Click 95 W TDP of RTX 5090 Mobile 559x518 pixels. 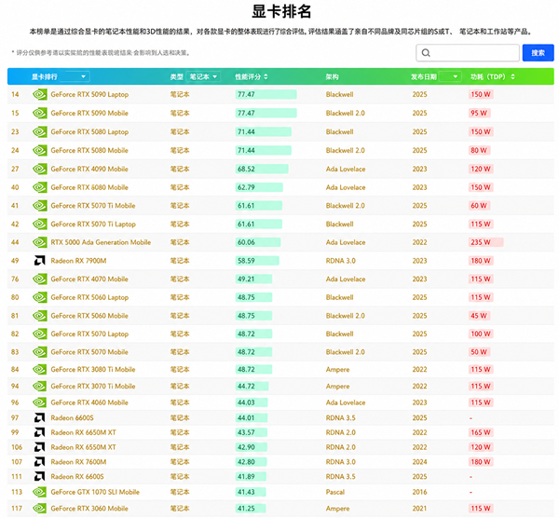click(479, 113)
